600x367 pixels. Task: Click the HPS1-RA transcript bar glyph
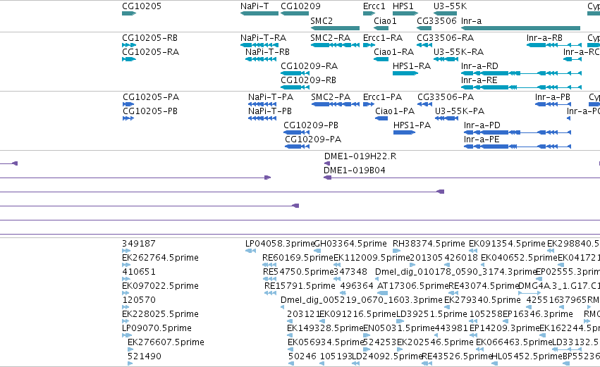[x=405, y=73]
